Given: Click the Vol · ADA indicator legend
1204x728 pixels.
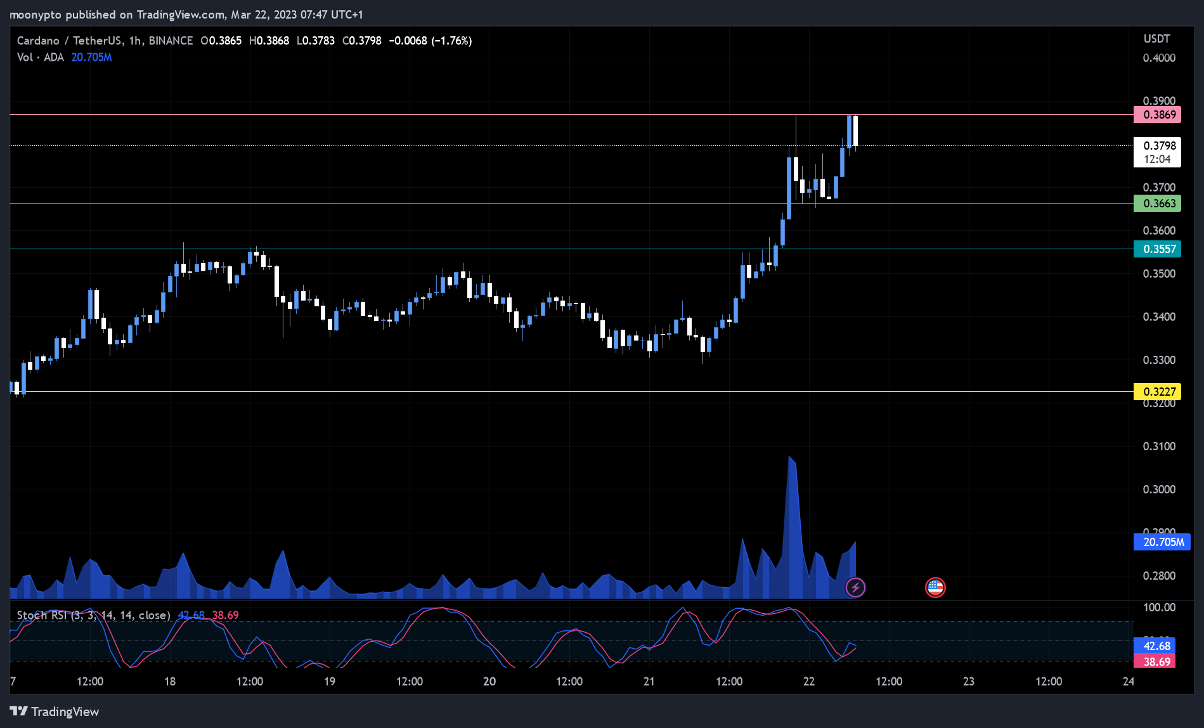Looking at the screenshot, I should tap(41, 57).
